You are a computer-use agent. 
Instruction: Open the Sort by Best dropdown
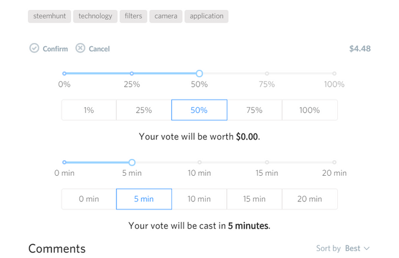(x=343, y=248)
